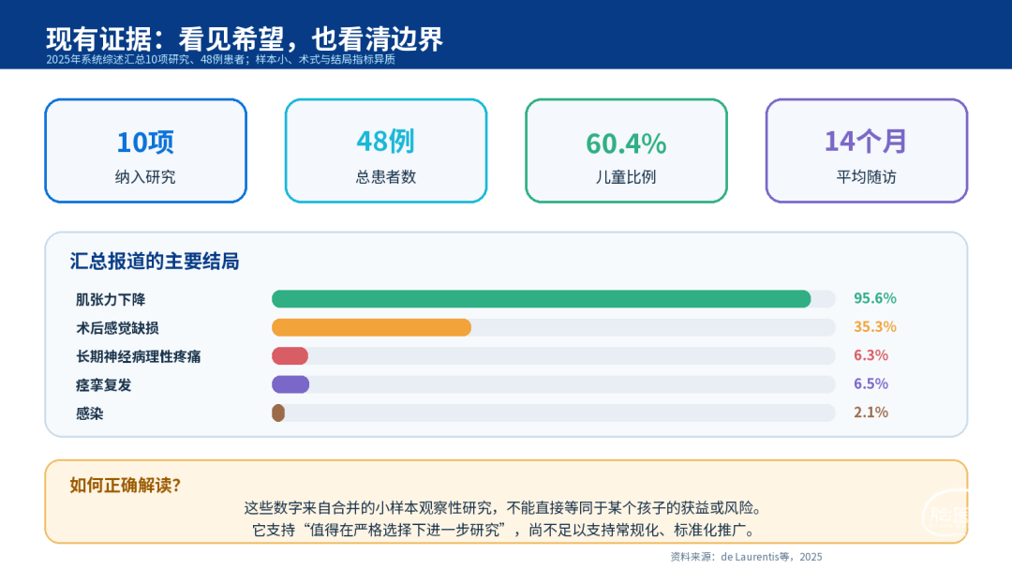Viewport: 1012px width, 570px height.
Task: Click the 95.6% value label
Action: click(x=874, y=298)
